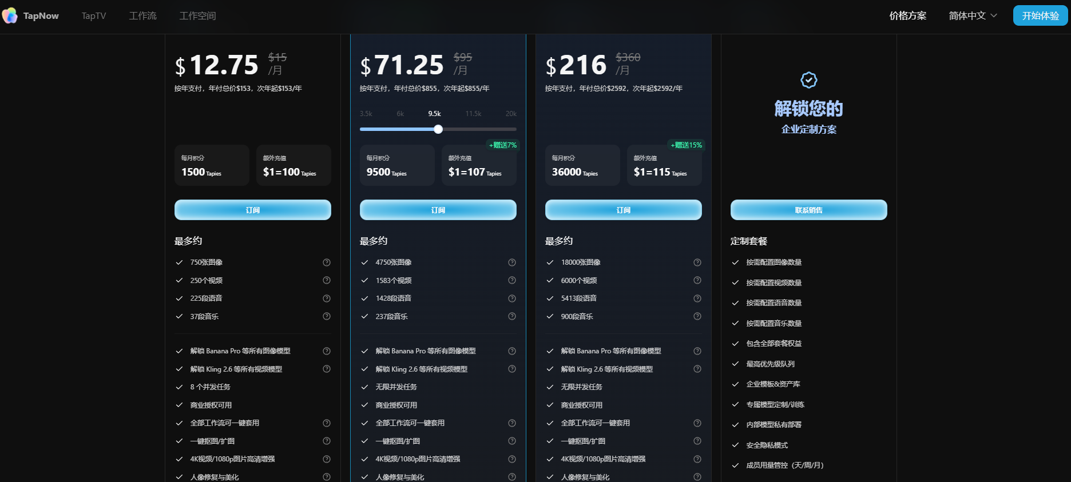
Task: Click the credits slider handle at 9.5k
Action: (x=438, y=129)
